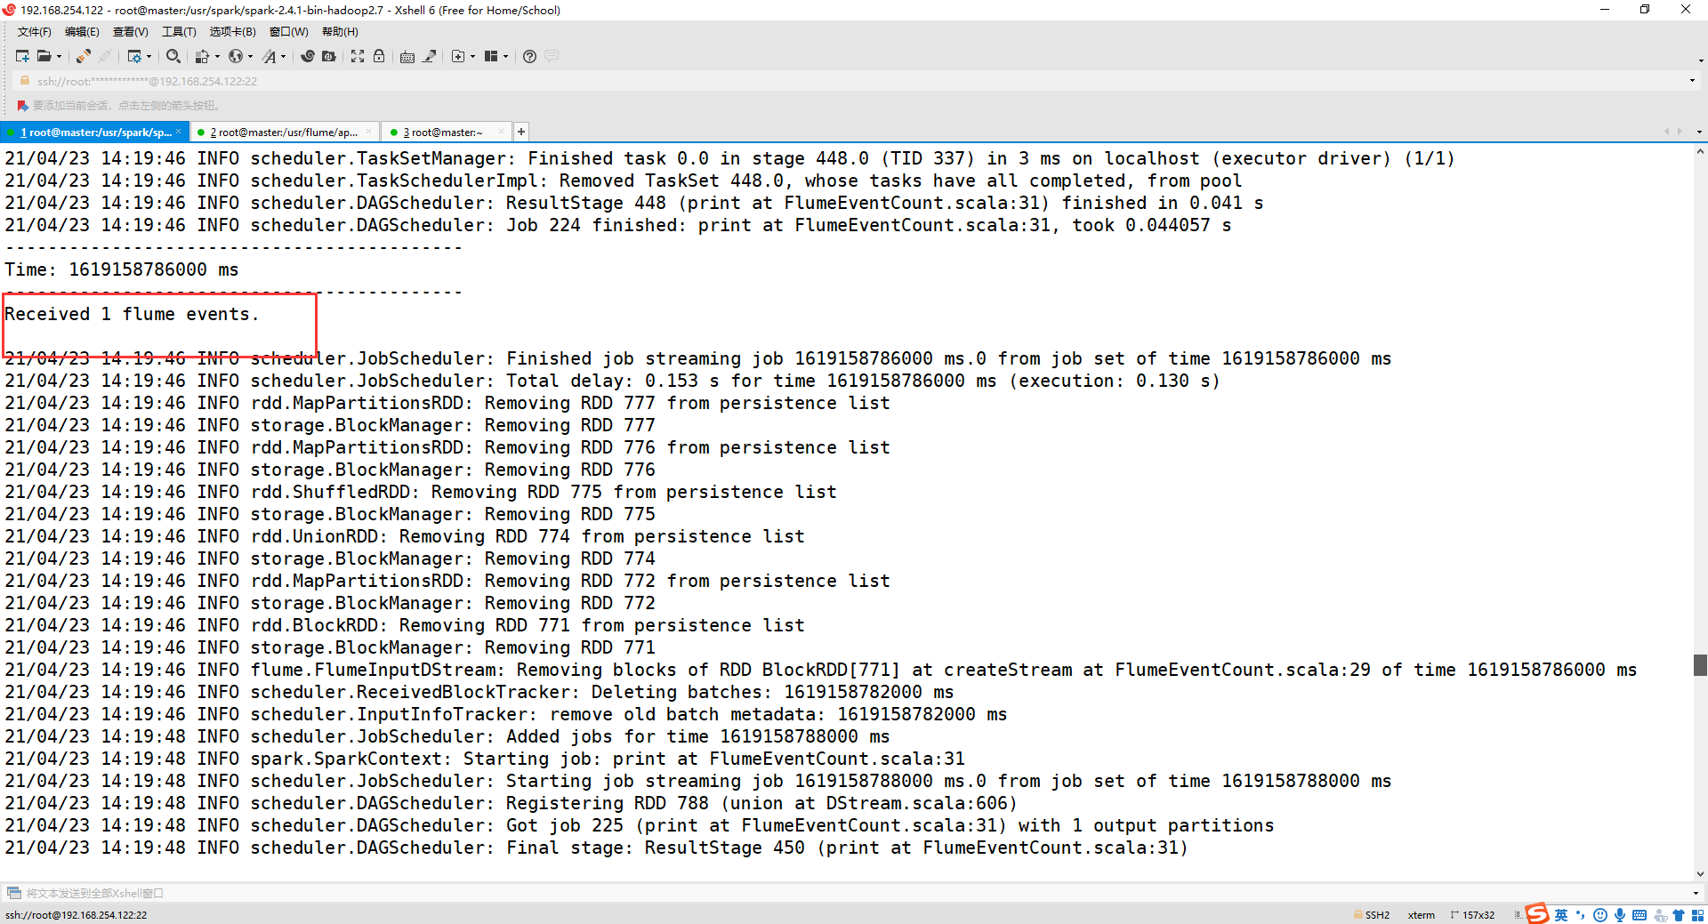
Task: Click the Disconnect plug icon
Action: coord(105,56)
